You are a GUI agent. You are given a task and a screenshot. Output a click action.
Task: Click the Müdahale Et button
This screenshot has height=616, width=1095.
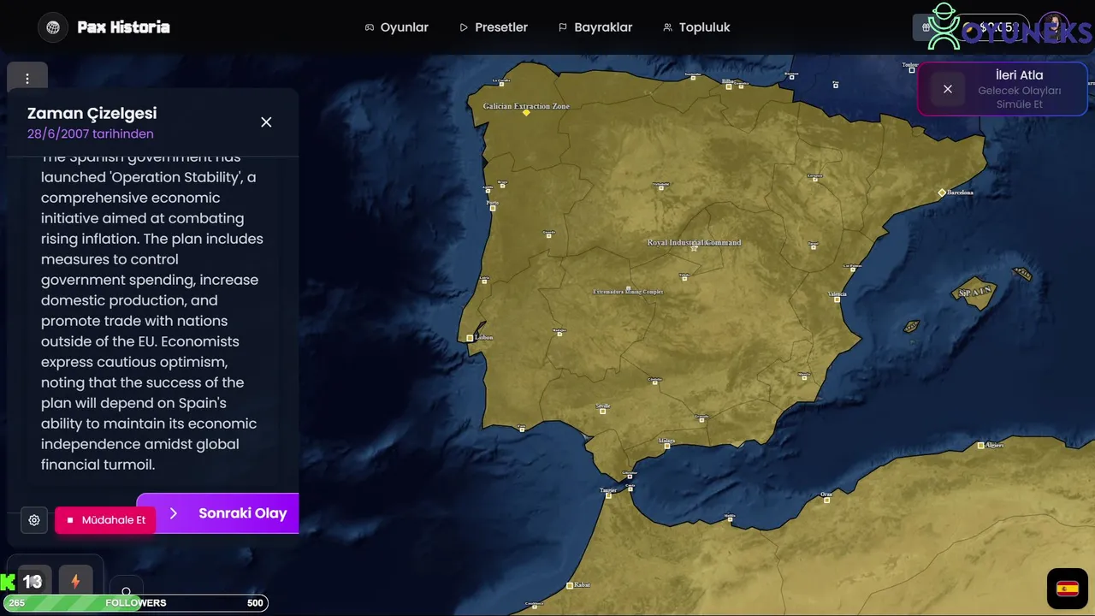[105, 519]
